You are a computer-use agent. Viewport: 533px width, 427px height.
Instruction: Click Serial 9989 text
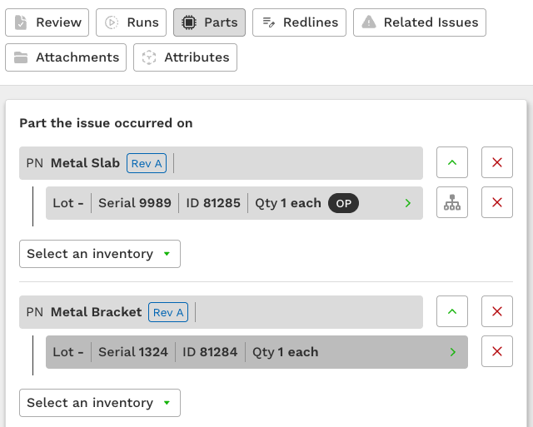pos(135,203)
